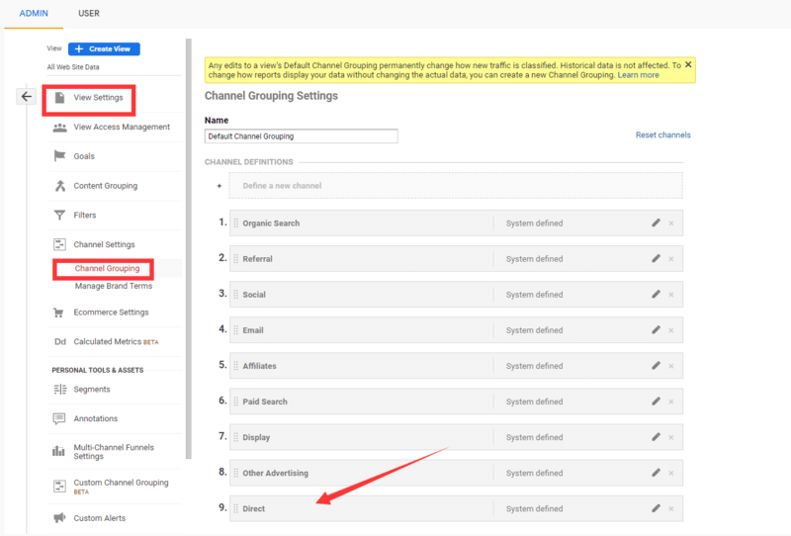The height and width of the screenshot is (536, 791).
Task: Click Define a new channel
Action: [282, 186]
